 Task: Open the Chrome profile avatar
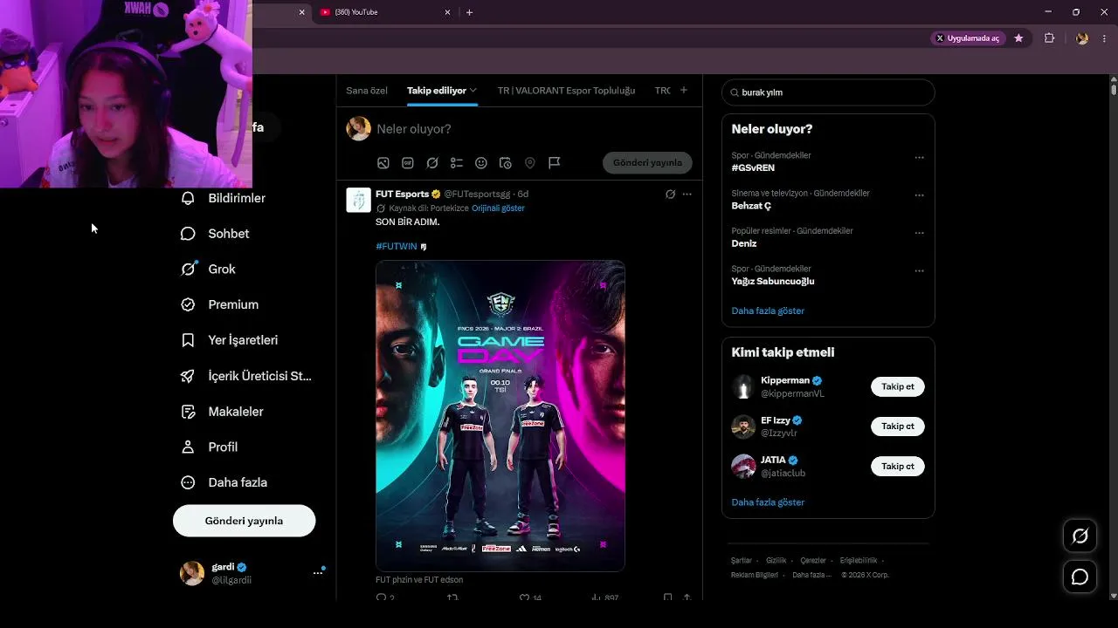coord(1082,38)
